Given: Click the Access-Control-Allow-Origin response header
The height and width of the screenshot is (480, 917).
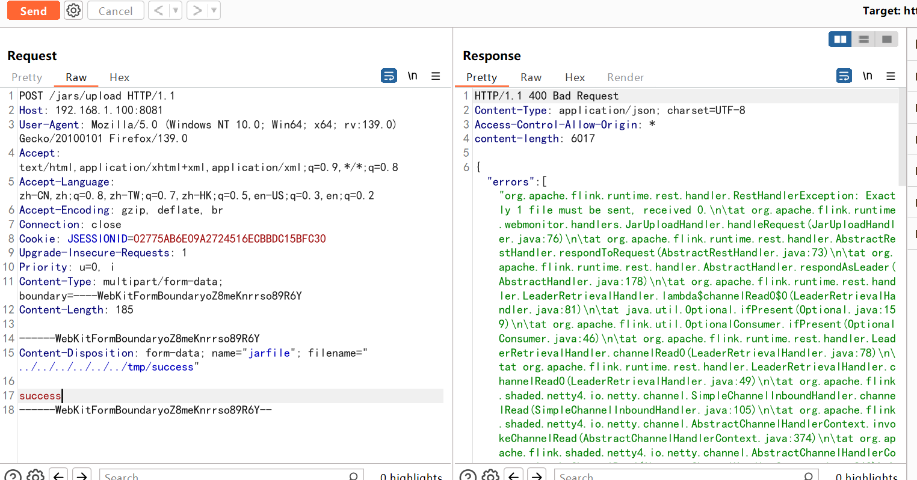Looking at the screenshot, I should point(564,124).
